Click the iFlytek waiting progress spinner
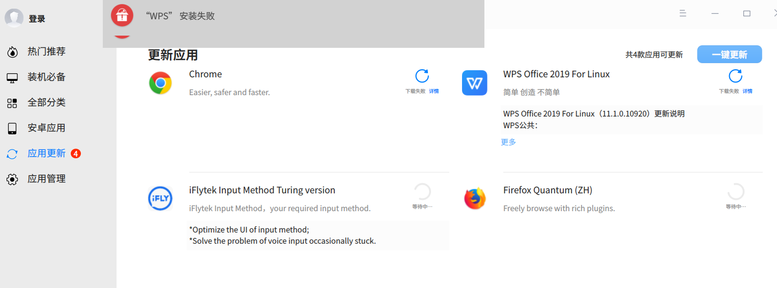Screen dimensions: 777x288 [422, 192]
